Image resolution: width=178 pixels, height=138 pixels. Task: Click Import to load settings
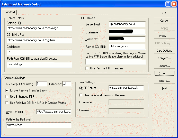(164, 66)
